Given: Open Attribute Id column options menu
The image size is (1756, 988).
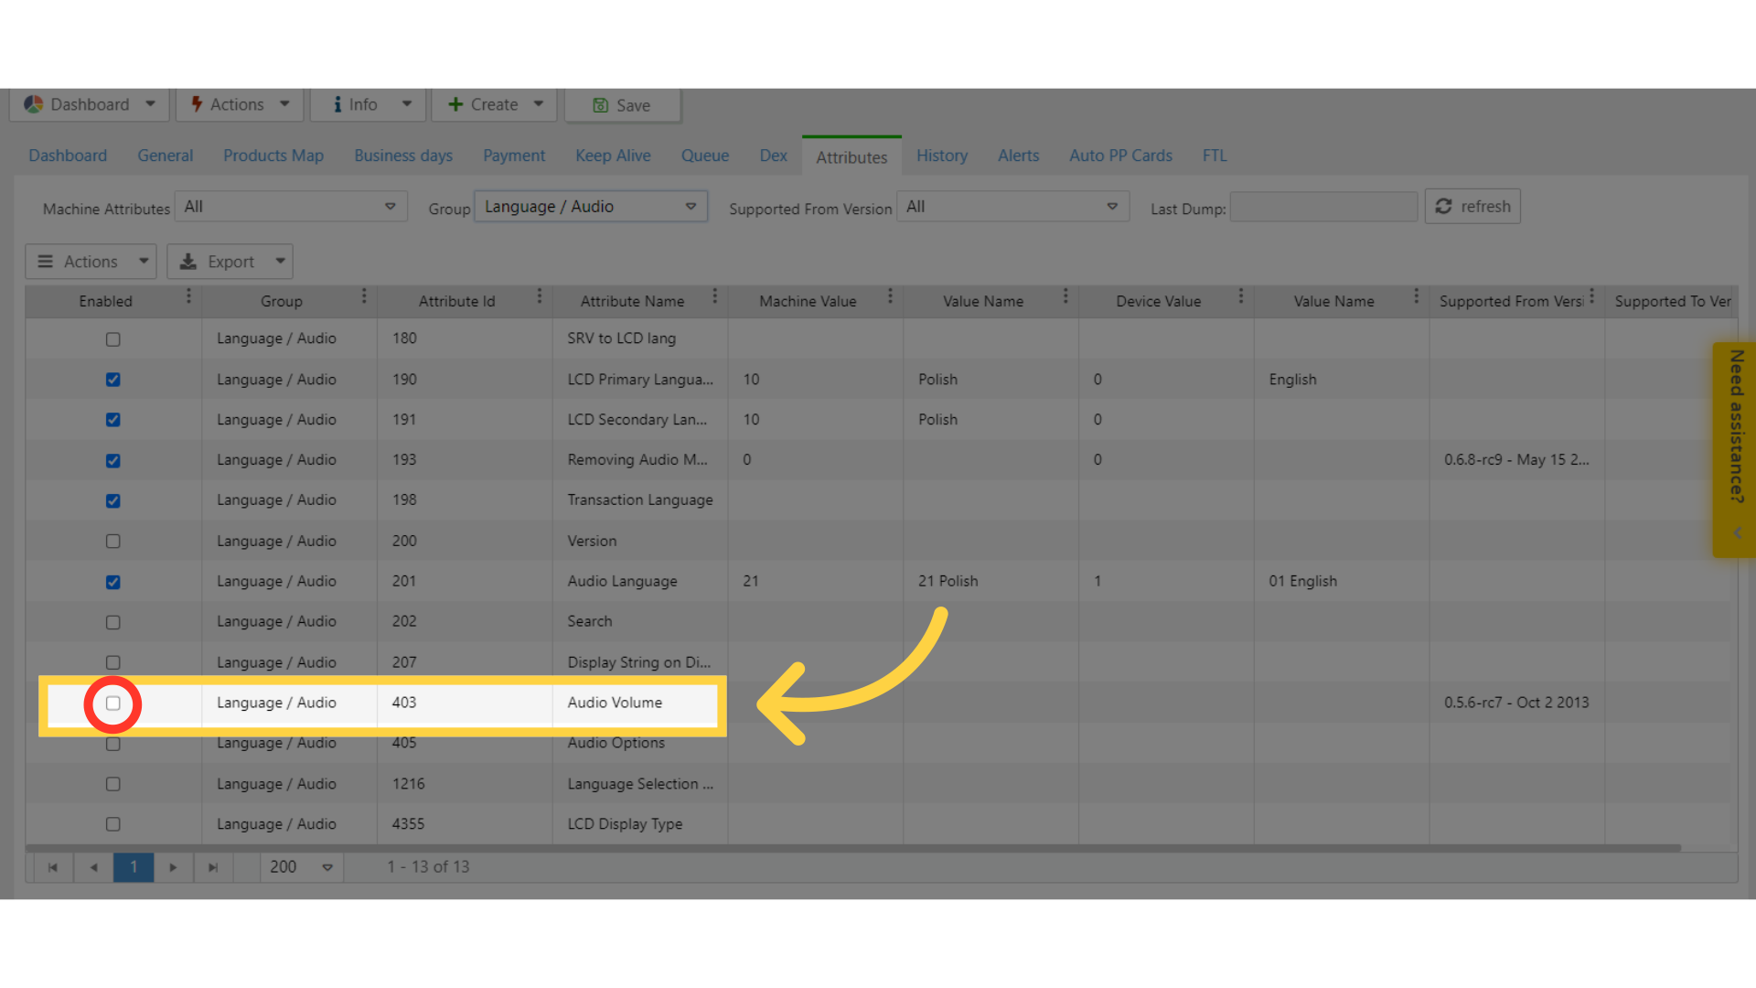Looking at the screenshot, I should click(x=540, y=296).
